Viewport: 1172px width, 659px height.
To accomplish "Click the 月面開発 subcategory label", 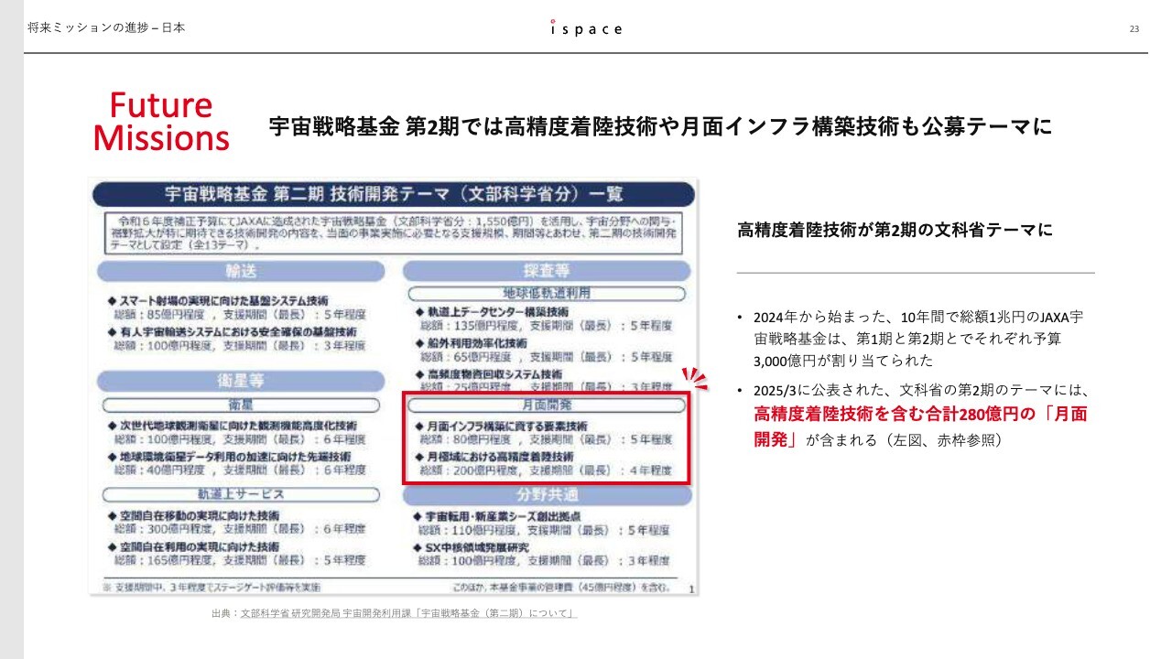I will [x=547, y=405].
